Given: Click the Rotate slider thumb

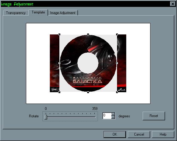Looking at the screenshot, I should pos(46,116).
